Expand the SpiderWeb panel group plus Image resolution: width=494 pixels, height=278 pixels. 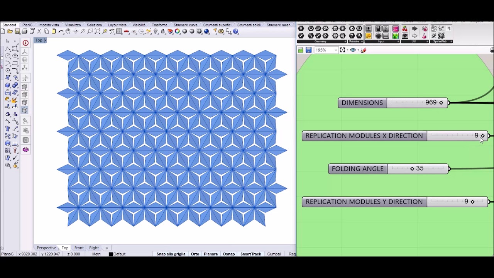coord(451,41)
